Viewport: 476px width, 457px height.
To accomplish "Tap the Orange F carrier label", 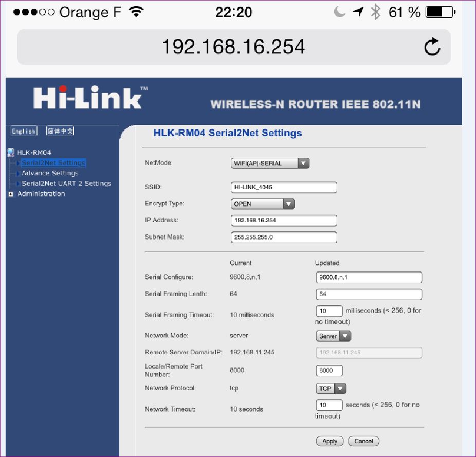I will coord(90,12).
